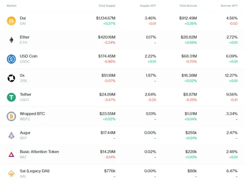This screenshot has width=244, height=181.
Task: Click the $16.38M total borrow value
Action: coord(189,76)
